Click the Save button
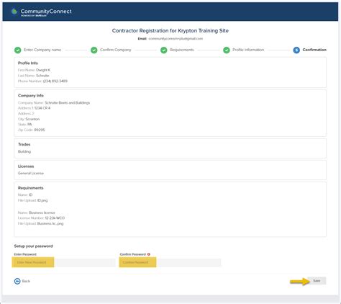Viewport: 341px width, 304px height. click(x=317, y=281)
